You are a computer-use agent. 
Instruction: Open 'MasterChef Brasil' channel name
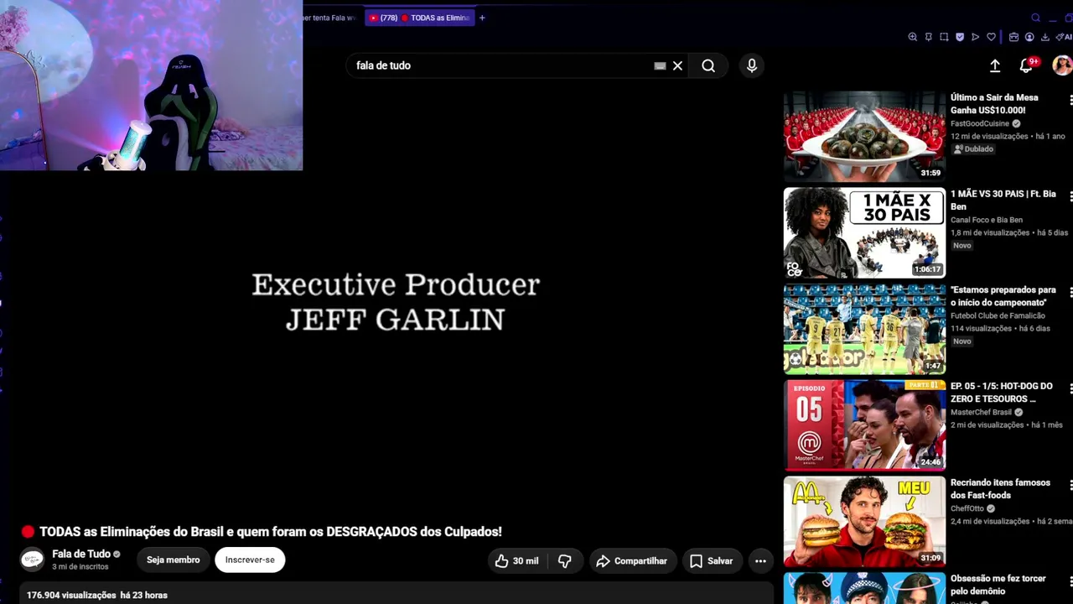[x=981, y=413]
